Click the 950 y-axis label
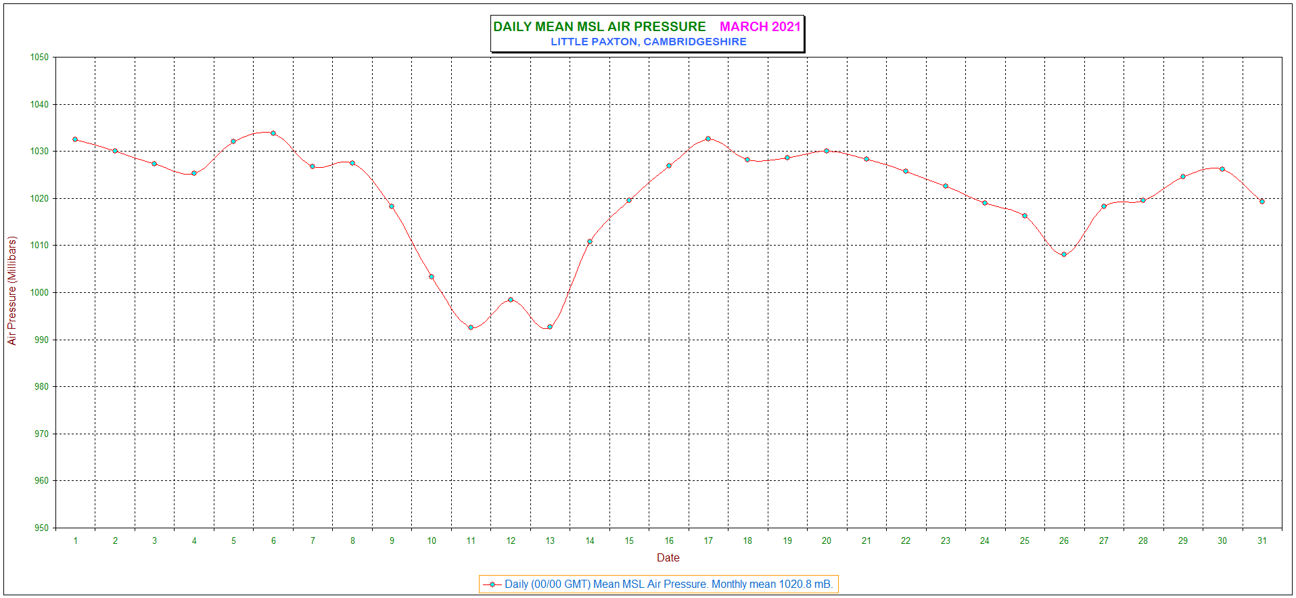The image size is (1296, 598). click(41, 528)
